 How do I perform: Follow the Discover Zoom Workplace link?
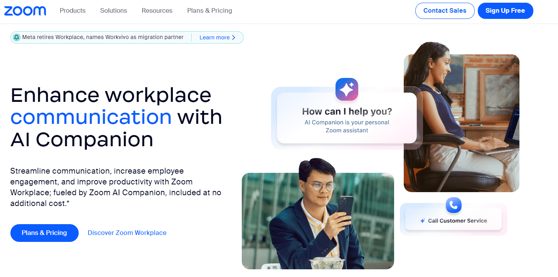127,233
